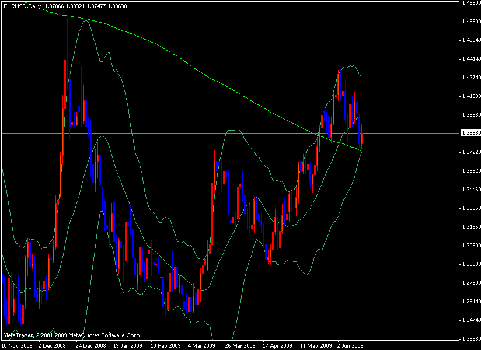This screenshot has height=350, width=481.
Task: Click the open value 1.37866 in header
Action: tap(54, 6)
